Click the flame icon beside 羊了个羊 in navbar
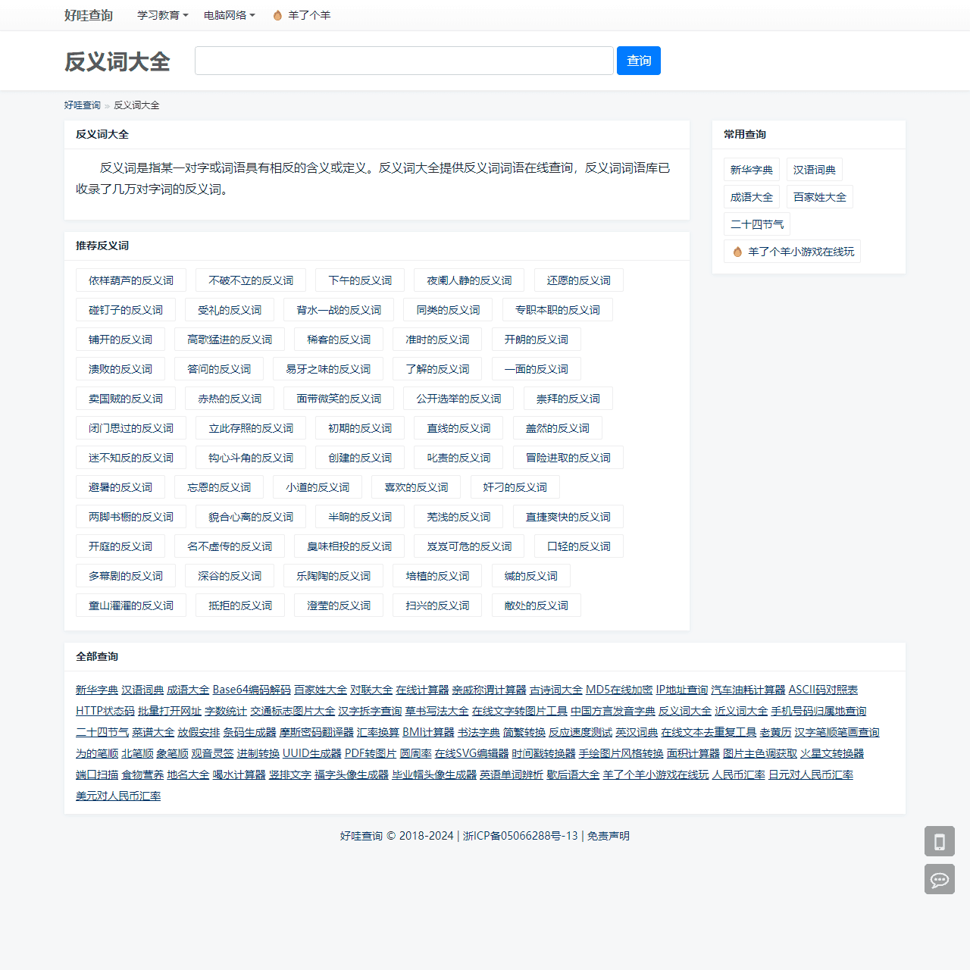 pos(277,15)
